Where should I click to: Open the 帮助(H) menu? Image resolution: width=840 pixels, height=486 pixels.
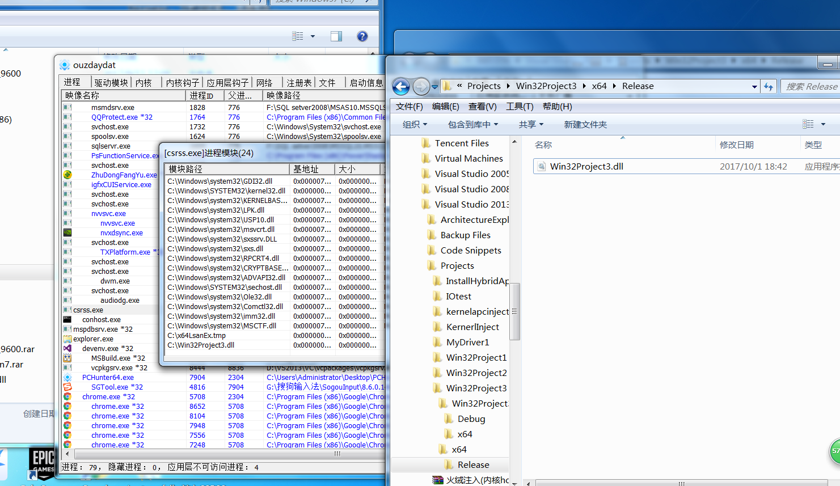pos(558,107)
